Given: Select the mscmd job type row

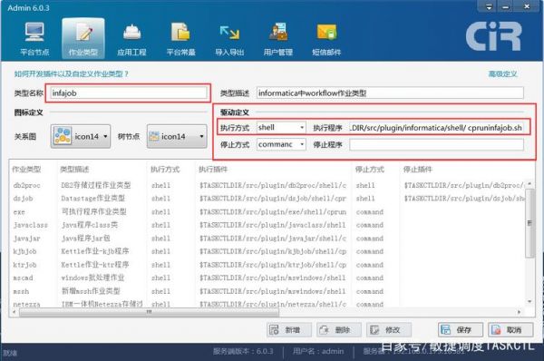Looking at the screenshot, I should [x=267, y=278].
